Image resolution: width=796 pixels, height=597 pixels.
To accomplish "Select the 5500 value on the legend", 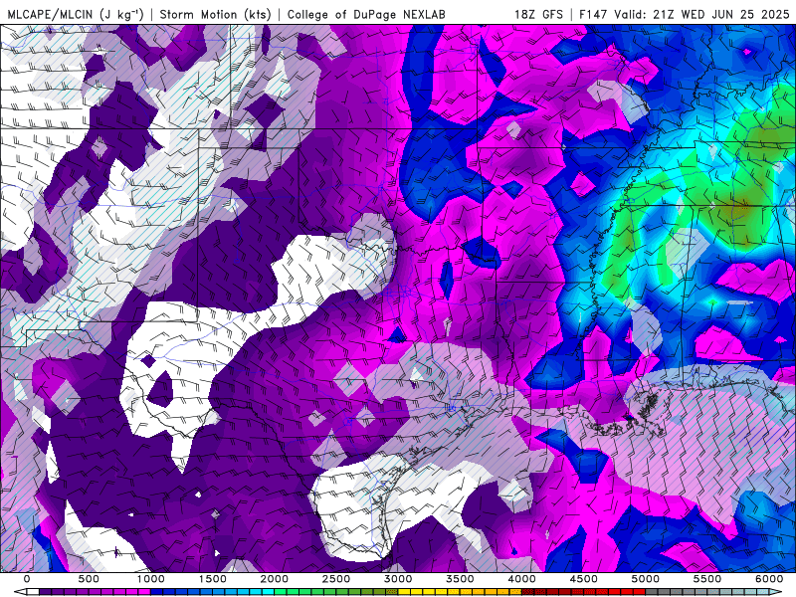I will click(707, 579).
